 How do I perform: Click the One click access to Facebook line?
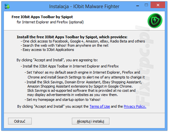[x=83, y=41]
